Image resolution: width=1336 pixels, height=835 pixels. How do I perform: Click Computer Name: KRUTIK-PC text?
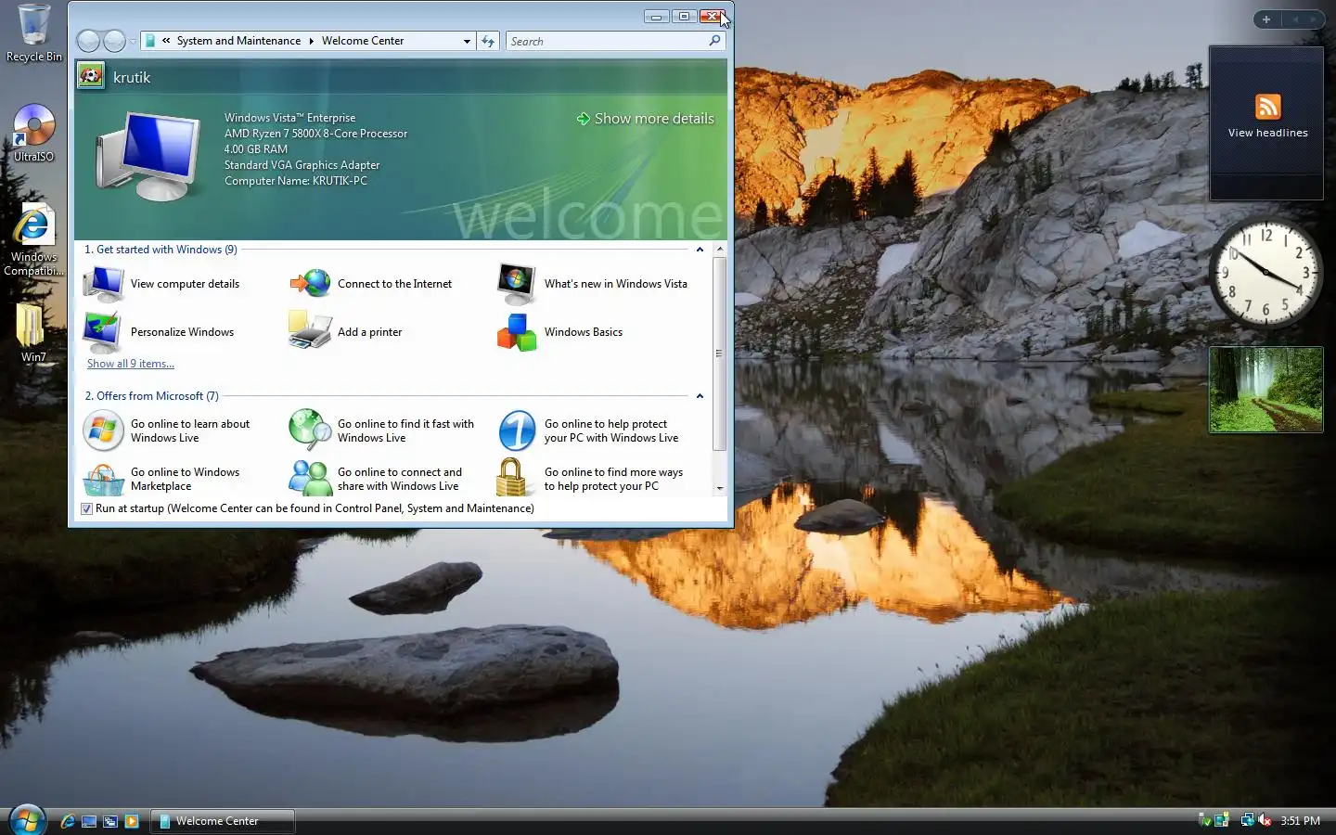296,181
